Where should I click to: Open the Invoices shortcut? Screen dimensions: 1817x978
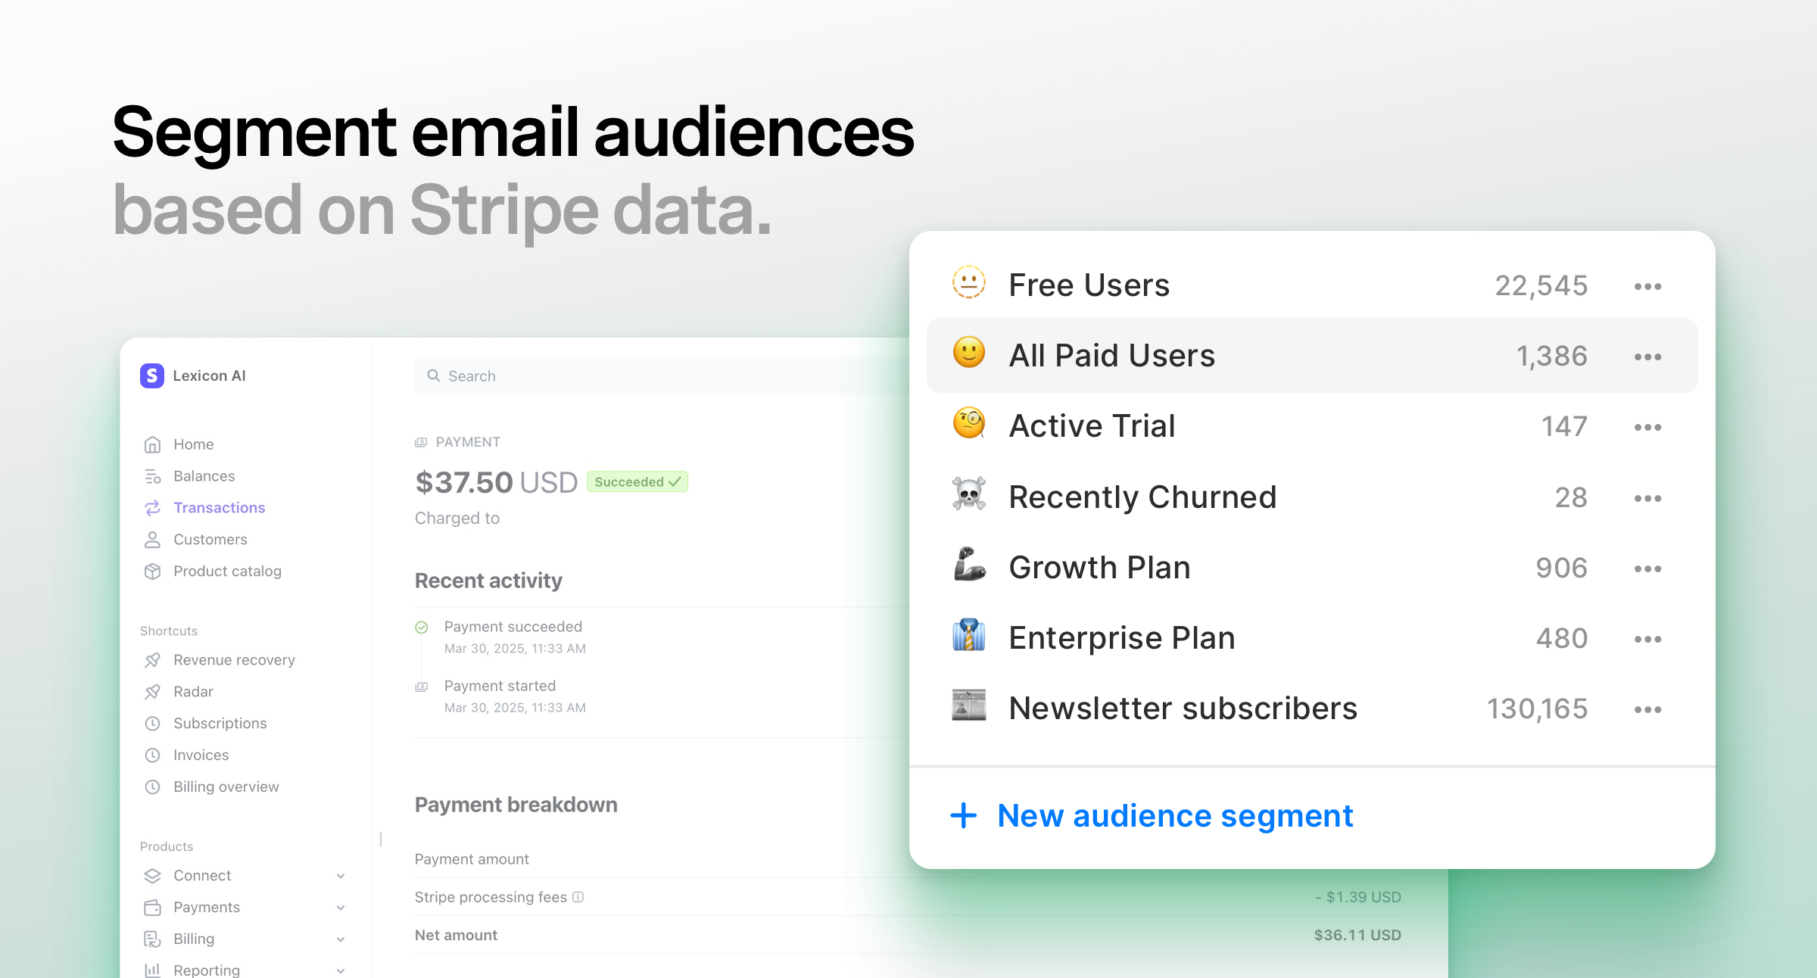(x=201, y=755)
